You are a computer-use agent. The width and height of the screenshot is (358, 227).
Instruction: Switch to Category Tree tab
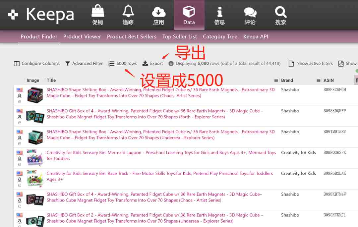coord(220,36)
